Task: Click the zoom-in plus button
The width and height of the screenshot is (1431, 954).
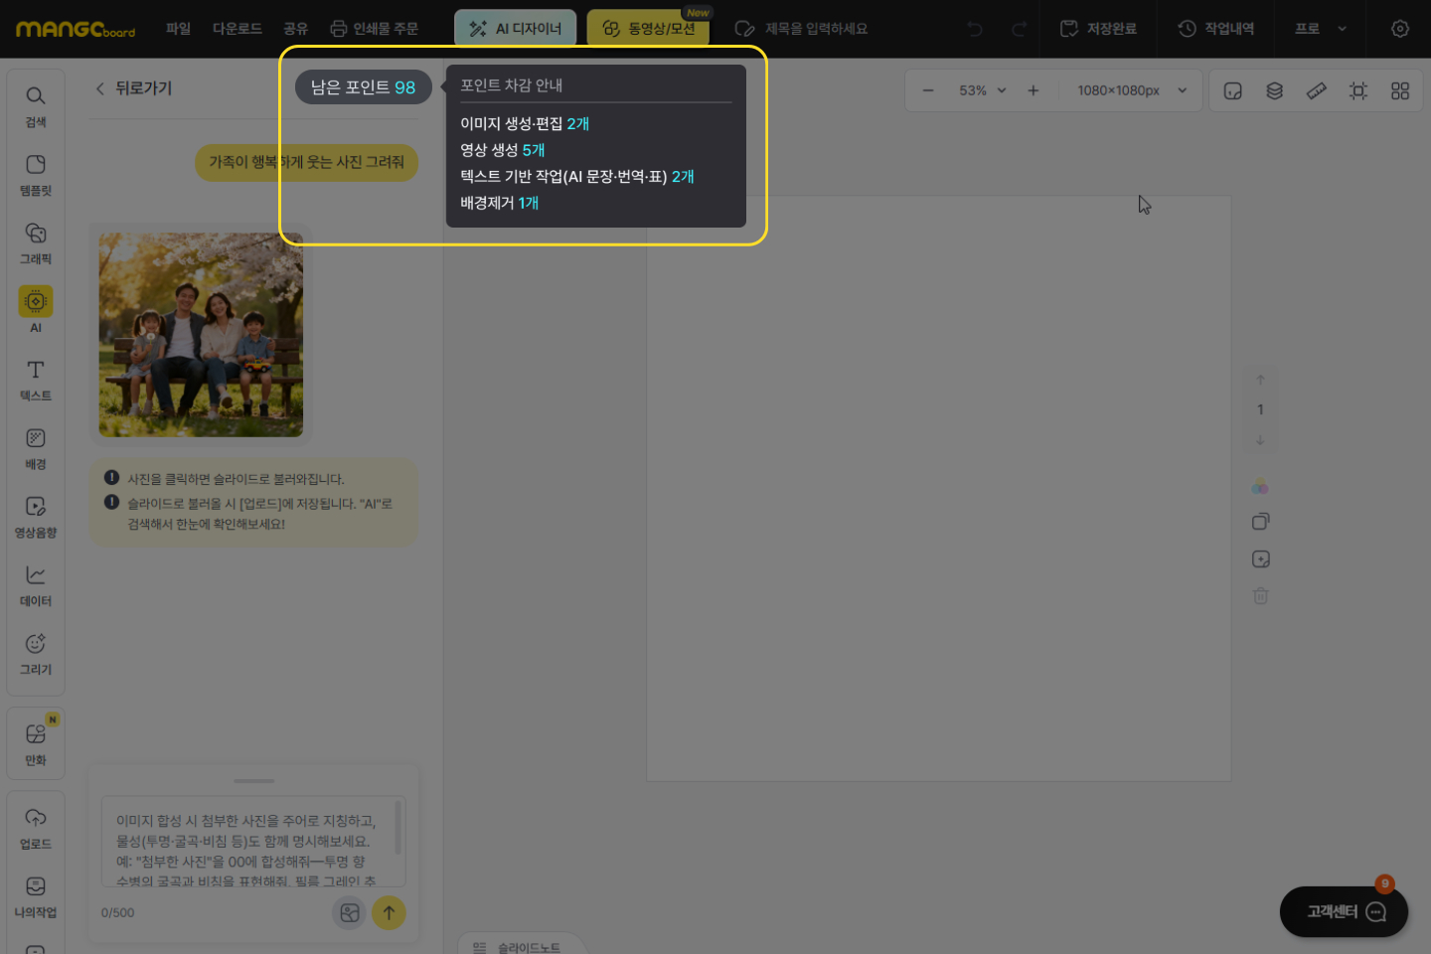Action: (1033, 90)
